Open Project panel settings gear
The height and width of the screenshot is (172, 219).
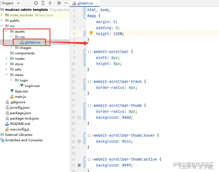59,3
